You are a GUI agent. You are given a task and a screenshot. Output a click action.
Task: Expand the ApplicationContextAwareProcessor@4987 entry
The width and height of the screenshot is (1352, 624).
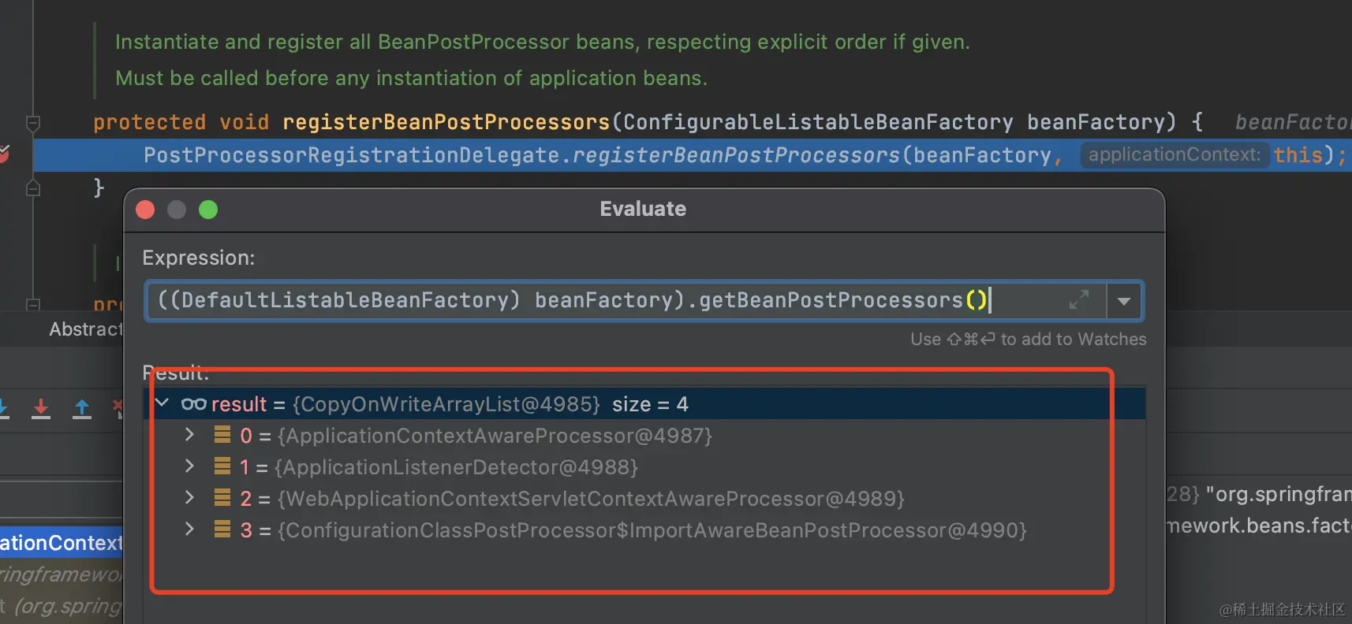189,435
